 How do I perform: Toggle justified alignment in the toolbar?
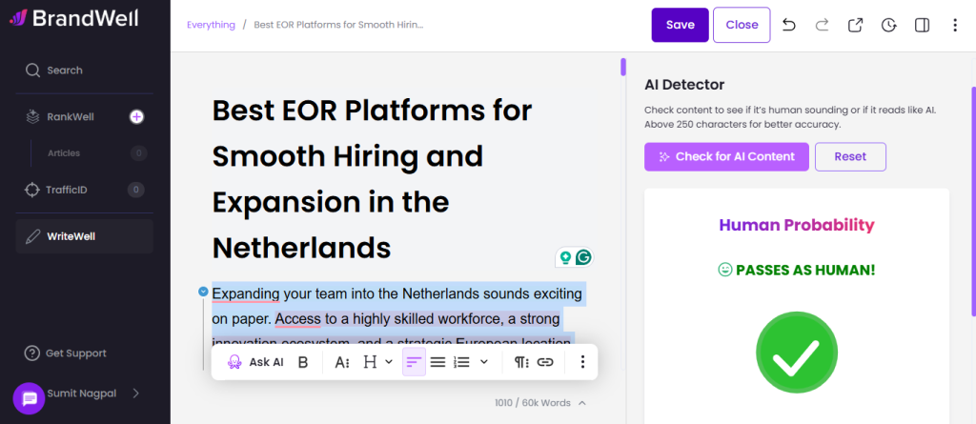coord(437,362)
